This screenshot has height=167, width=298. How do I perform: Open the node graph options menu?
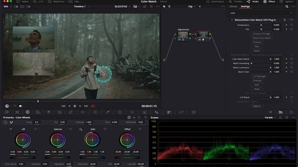point(223,6)
